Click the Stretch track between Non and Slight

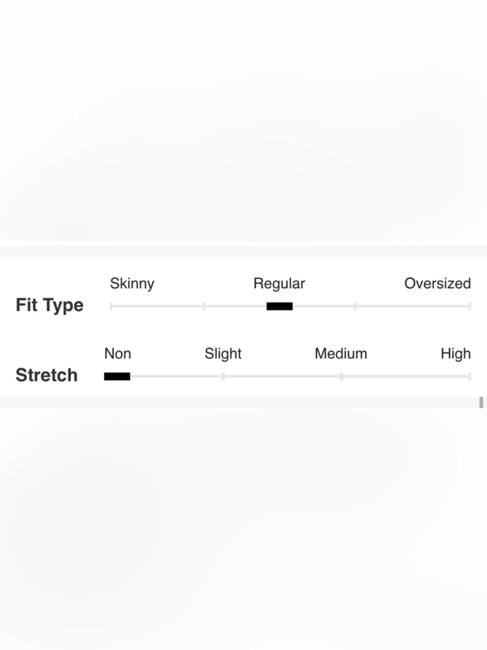(x=176, y=376)
